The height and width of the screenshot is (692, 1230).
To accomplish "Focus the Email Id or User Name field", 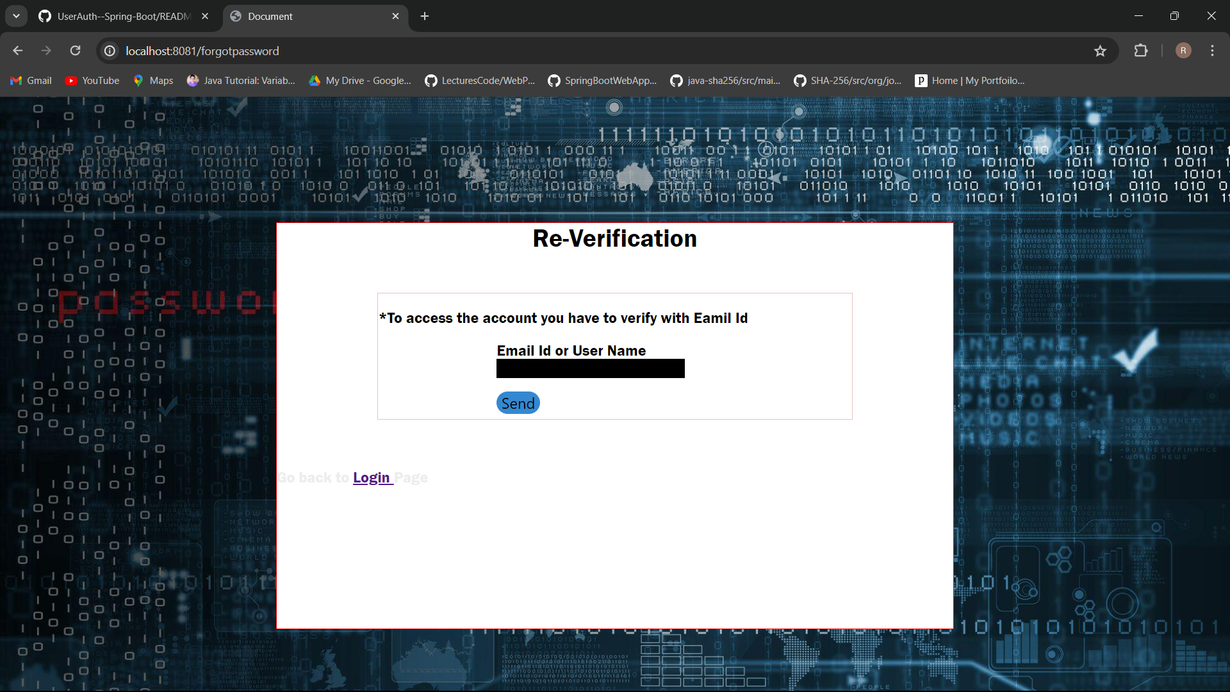I will 590,368.
